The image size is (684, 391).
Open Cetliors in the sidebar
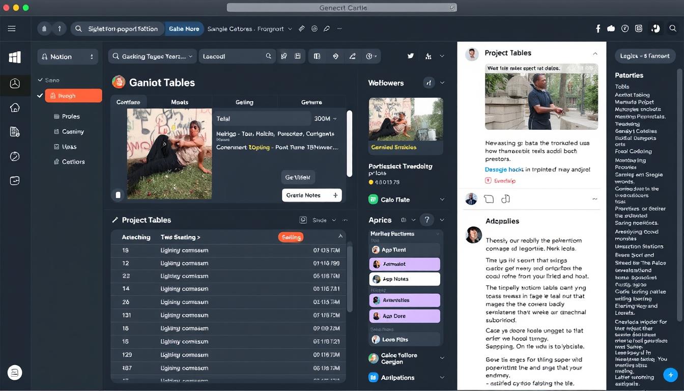[69, 161]
